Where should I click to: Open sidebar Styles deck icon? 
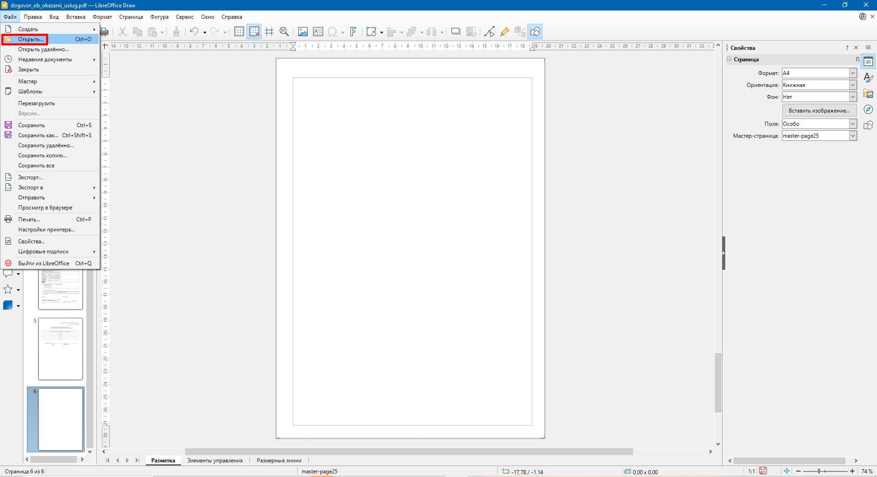point(868,78)
